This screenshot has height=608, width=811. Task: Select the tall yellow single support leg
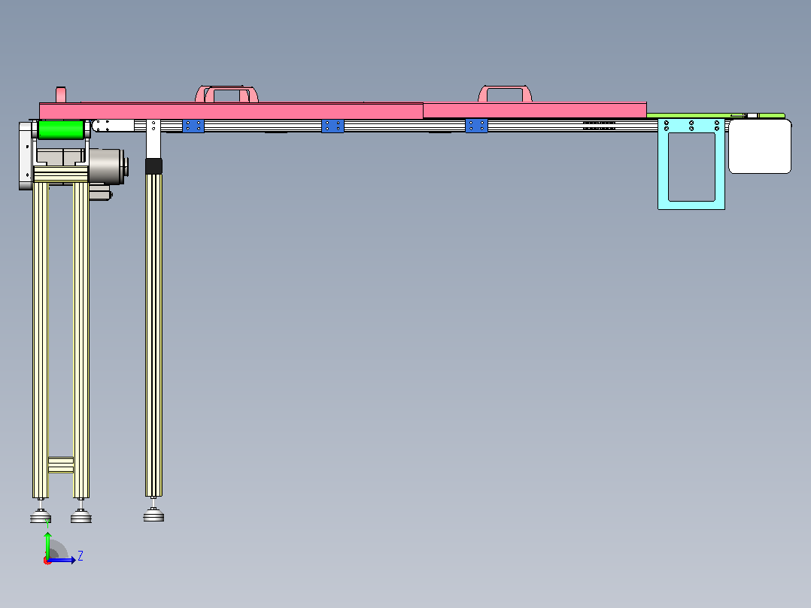(153, 336)
